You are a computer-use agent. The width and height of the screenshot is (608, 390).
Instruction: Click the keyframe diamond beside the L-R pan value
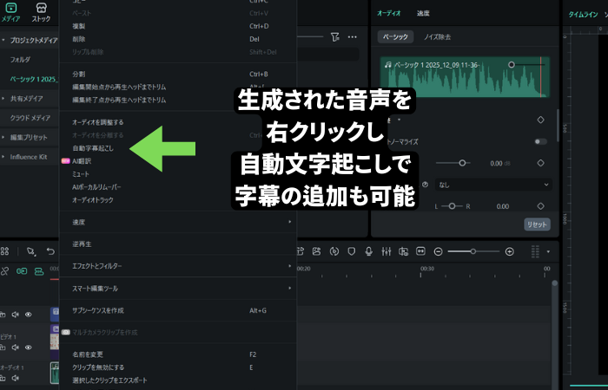[x=540, y=206]
